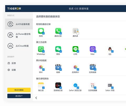
Task: Uncheck the QQ checkbox
Action: [112, 51]
